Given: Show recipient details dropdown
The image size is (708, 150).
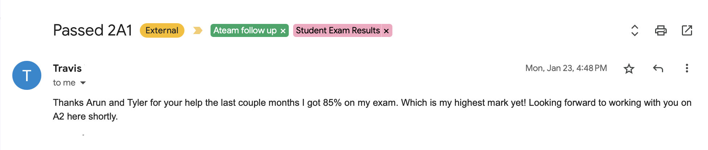Looking at the screenshot, I should (x=83, y=83).
